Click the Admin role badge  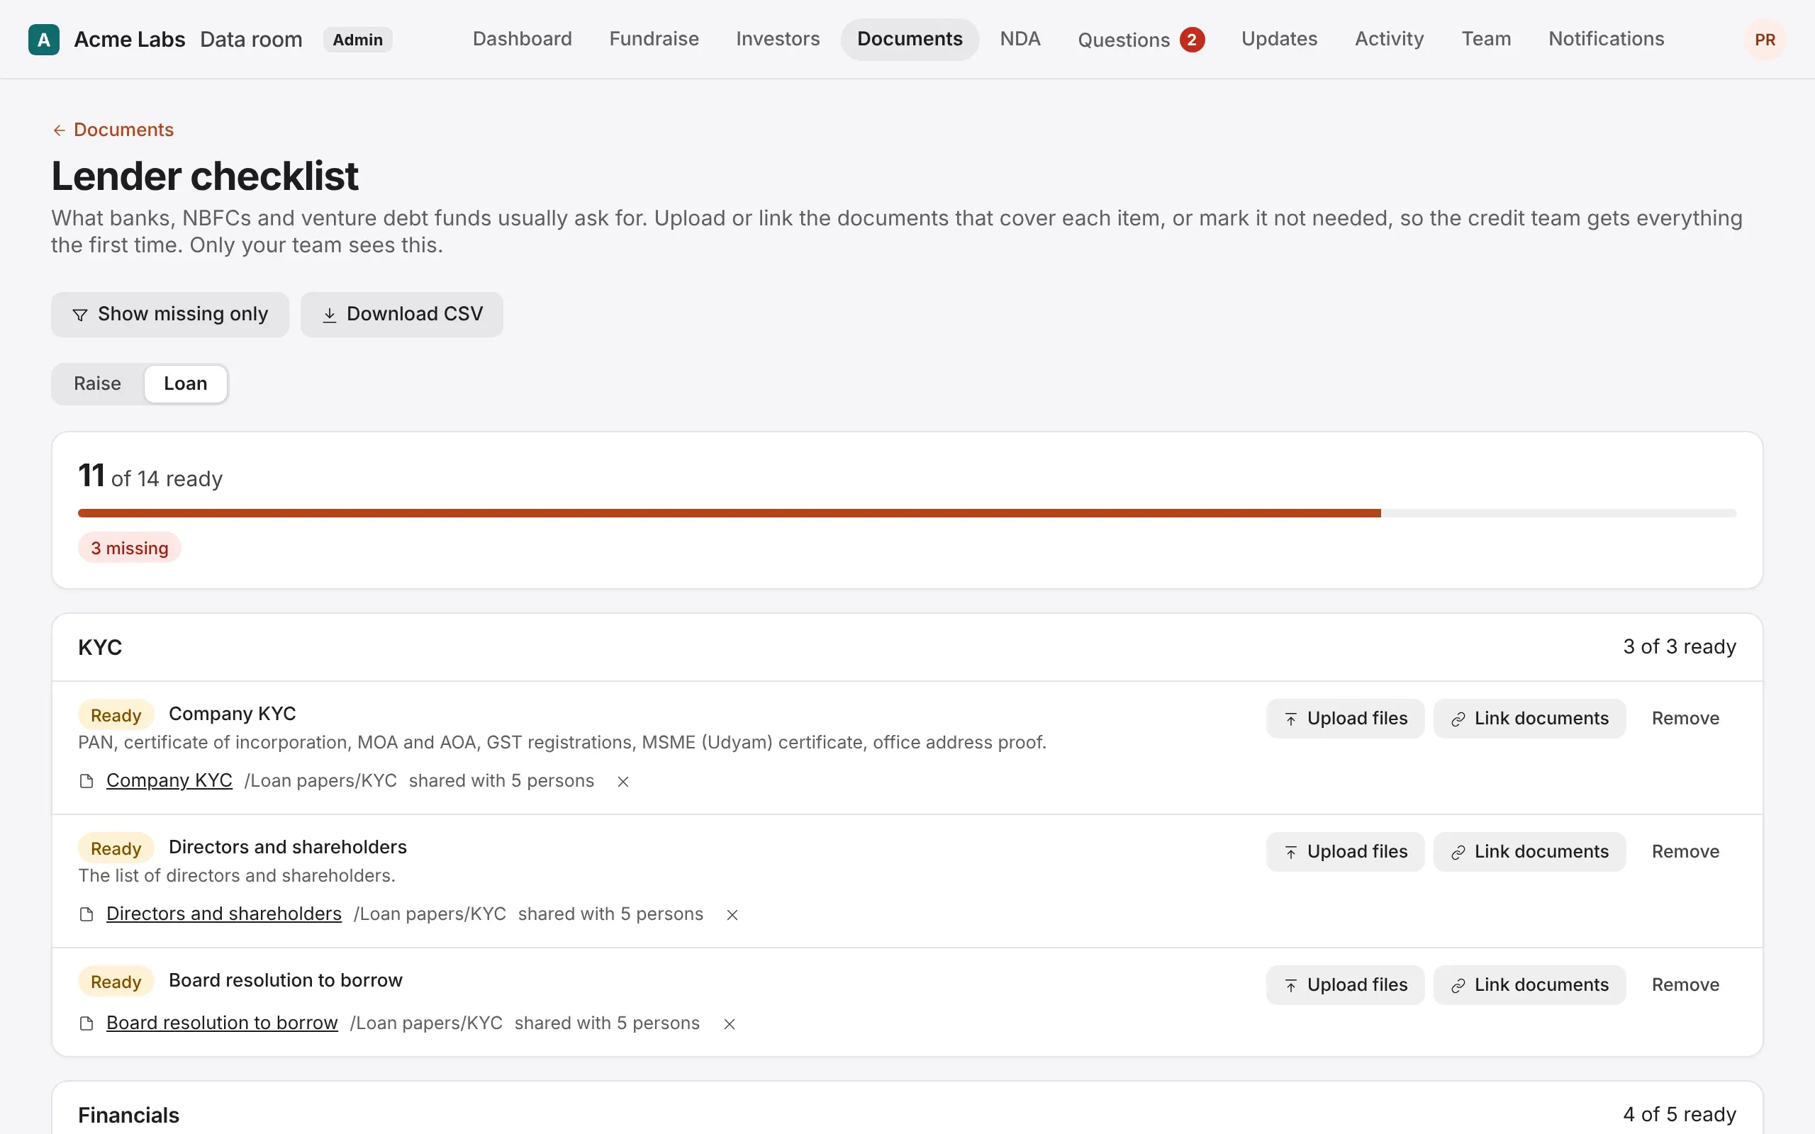pos(358,40)
